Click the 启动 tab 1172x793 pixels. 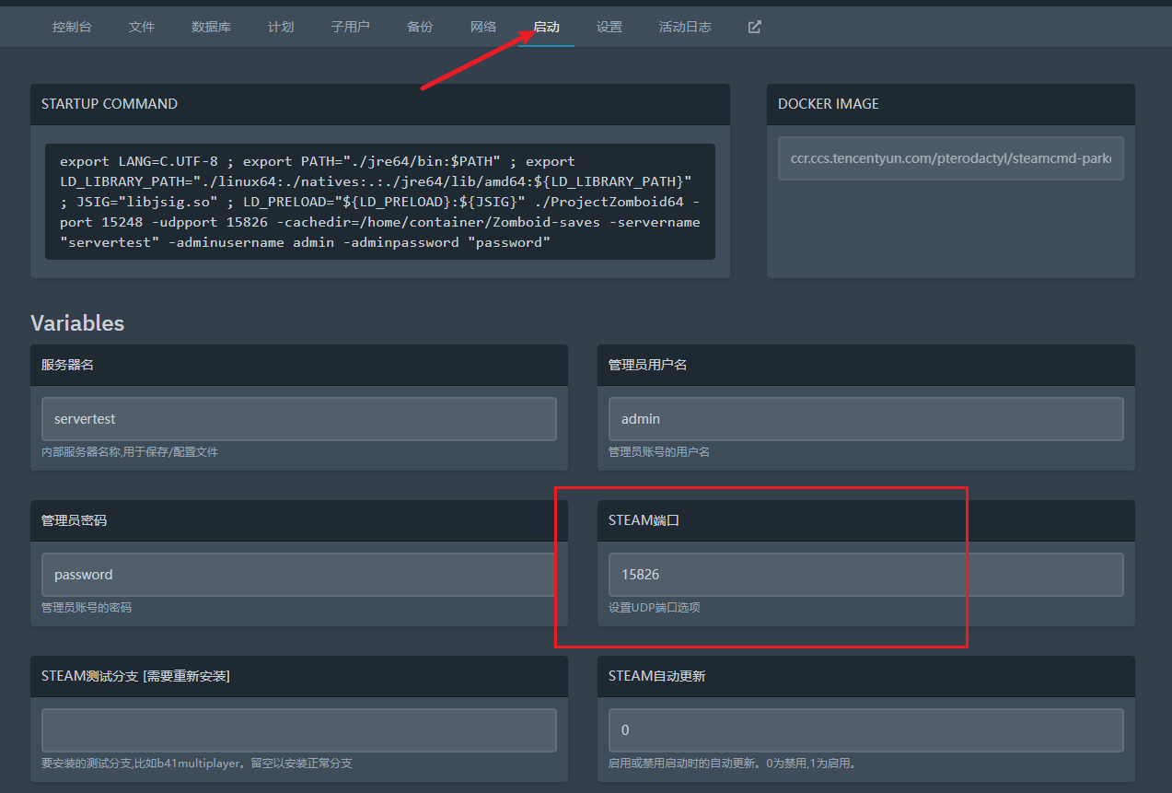[x=546, y=27]
